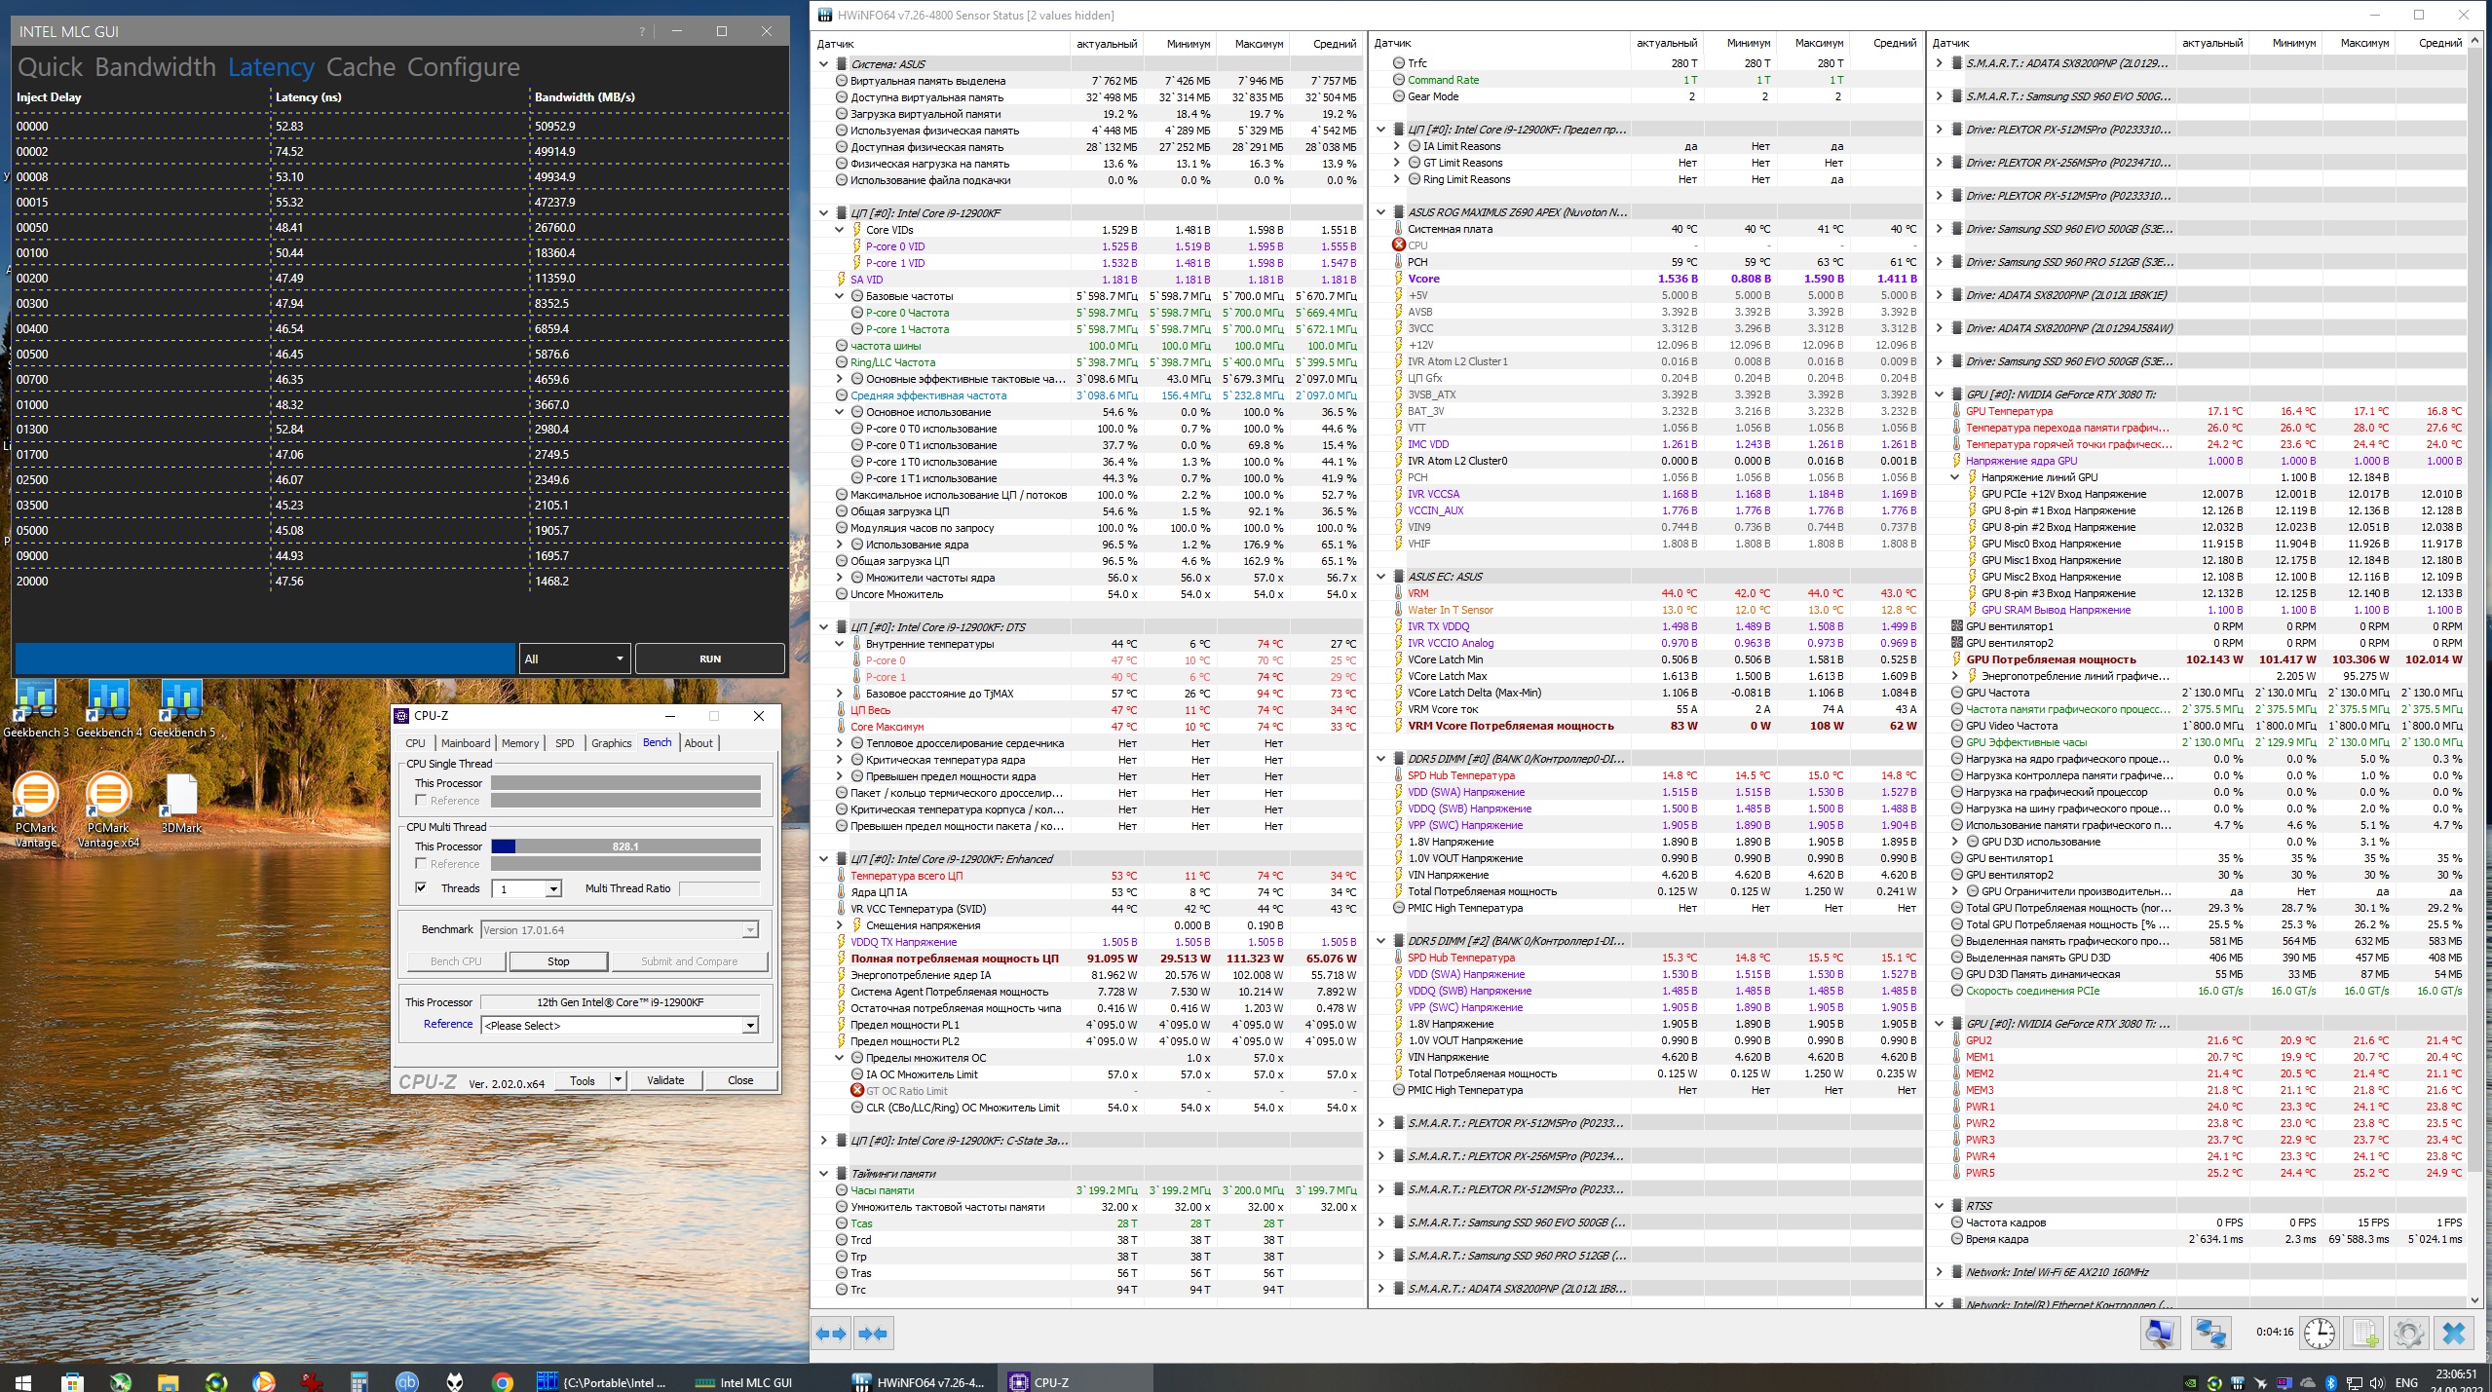2492x1392 pixels.
Task: Click the blue X close sensors icon
Action: [x=2454, y=1334]
